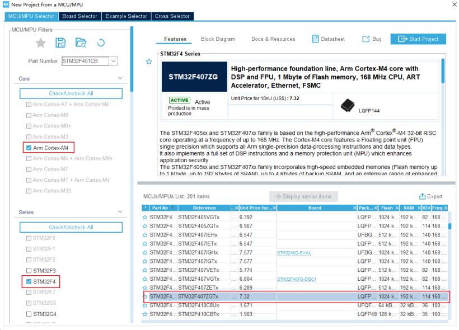The image size is (459, 330).
Task: Open STM3240G-EVAL board link
Action: click(x=294, y=253)
